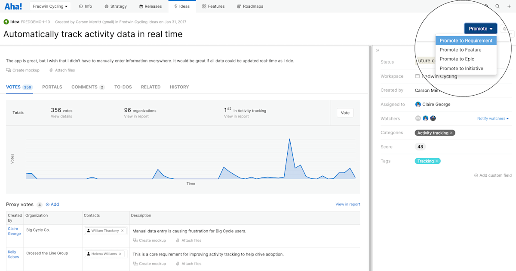Remove the Activity tracking category with x
This screenshot has height=271, width=516.
click(451, 133)
